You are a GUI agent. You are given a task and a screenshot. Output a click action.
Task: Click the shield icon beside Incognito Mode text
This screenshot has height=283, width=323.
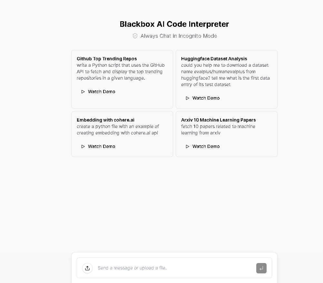tap(135, 36)
